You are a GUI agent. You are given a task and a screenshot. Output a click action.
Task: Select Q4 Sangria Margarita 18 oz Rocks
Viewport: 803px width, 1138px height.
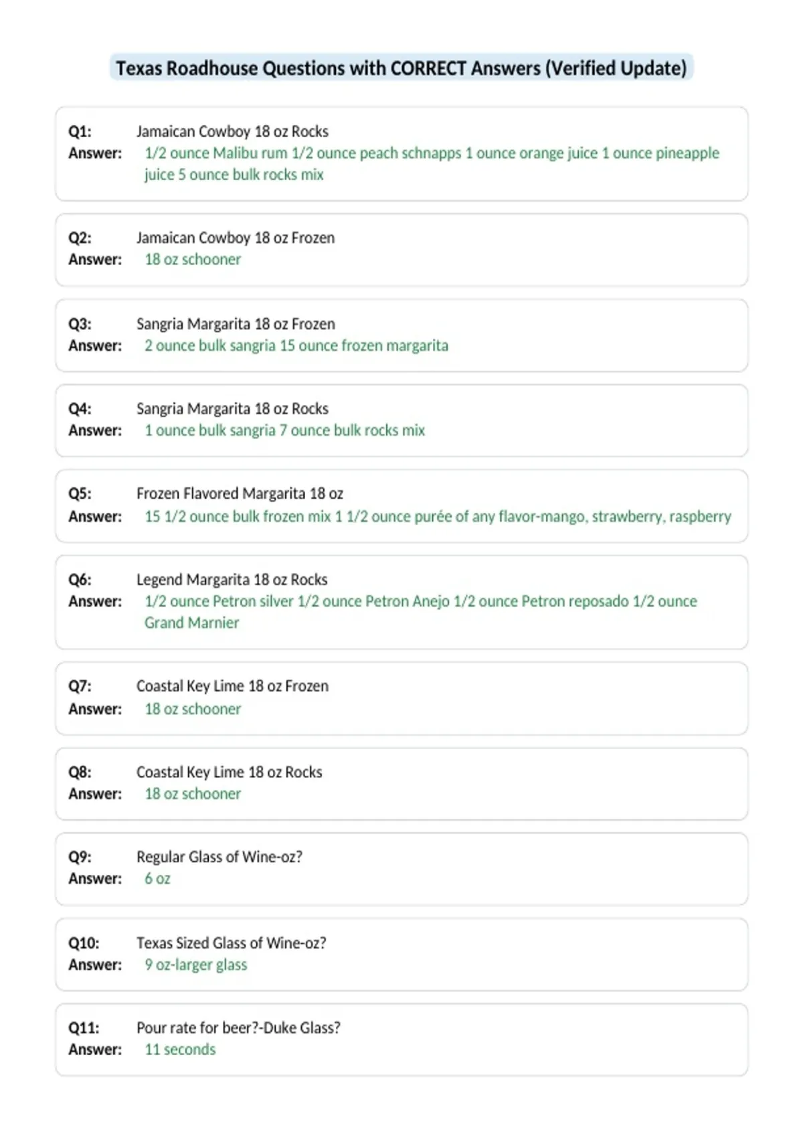[232, 408]
